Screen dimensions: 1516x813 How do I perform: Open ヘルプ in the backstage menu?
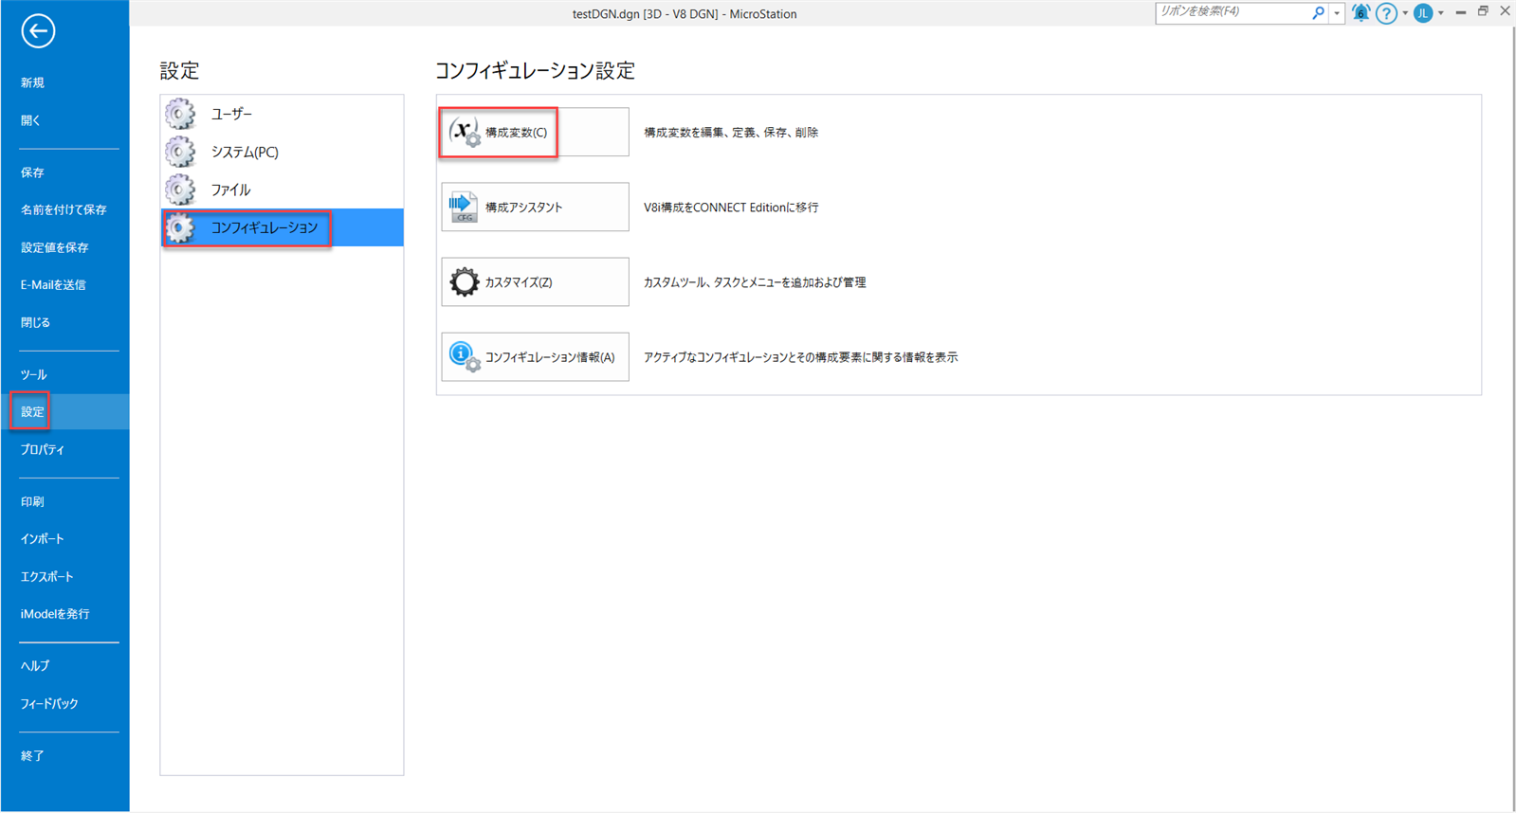point(65,665)
